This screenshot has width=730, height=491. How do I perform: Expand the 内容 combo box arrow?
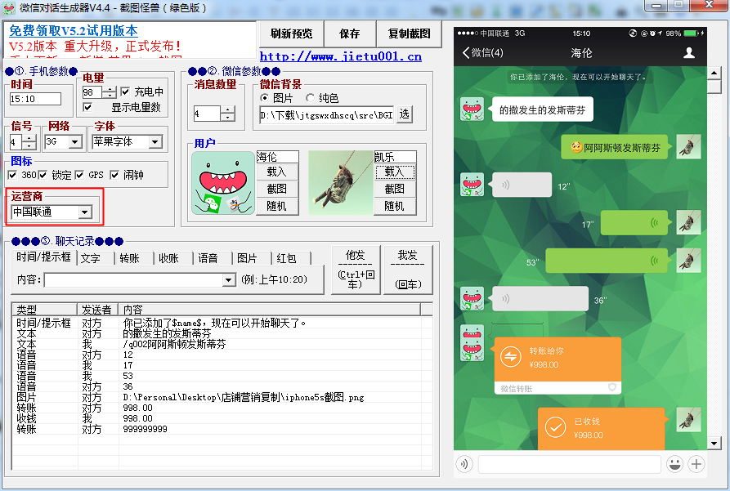[228, 279]
